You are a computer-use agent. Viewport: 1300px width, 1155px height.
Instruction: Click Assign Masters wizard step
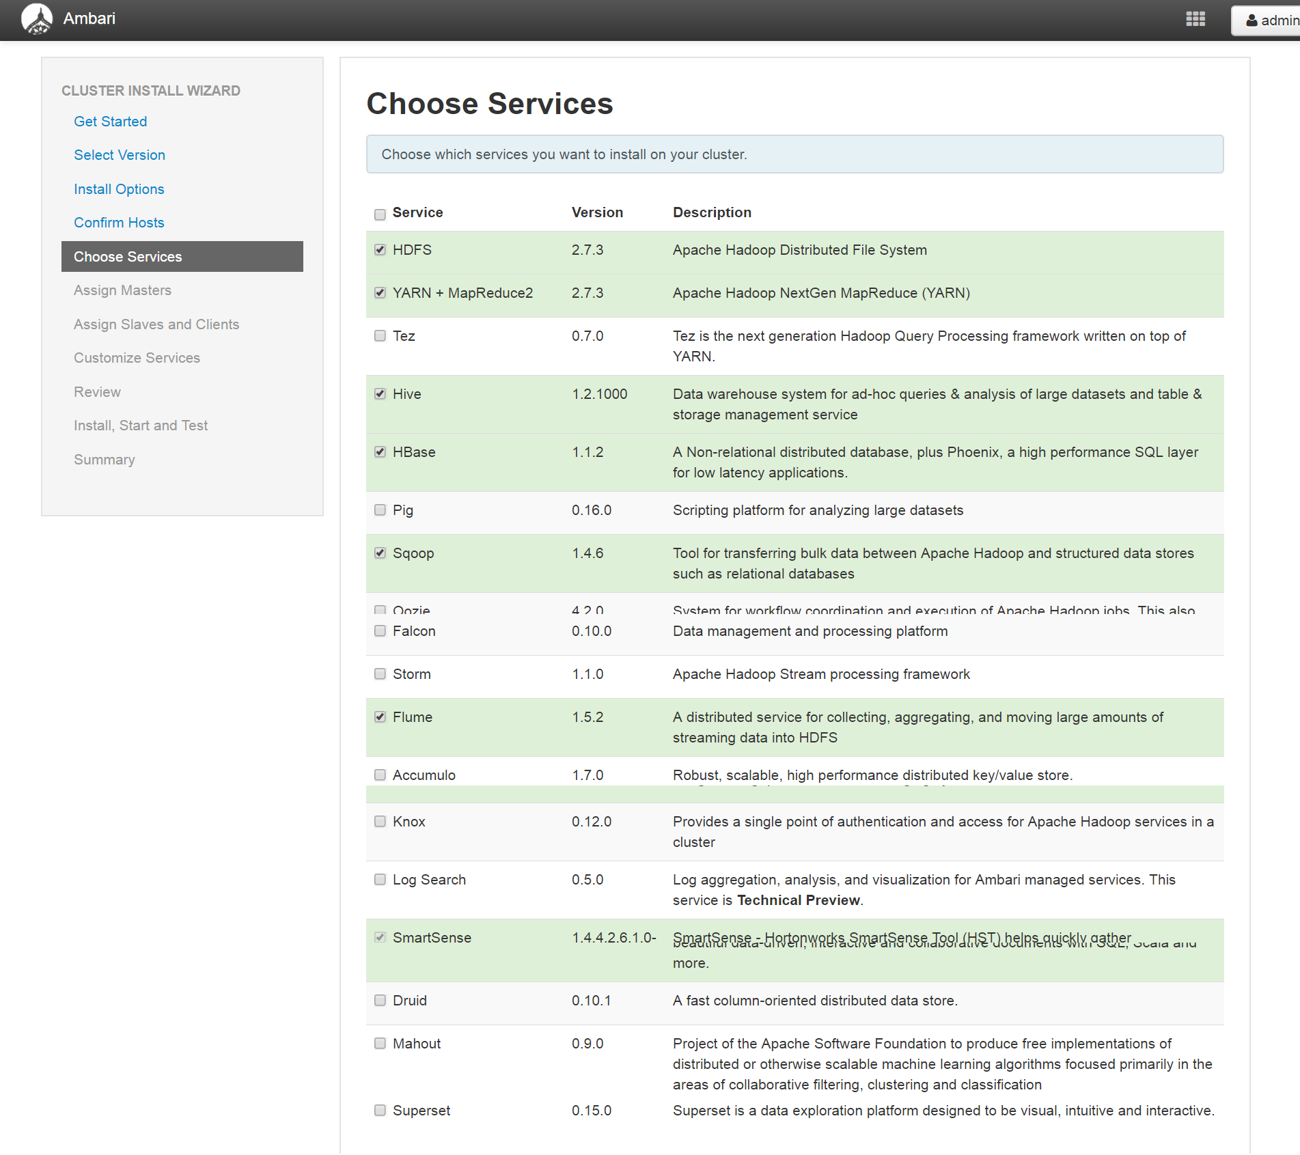[122, 290]
